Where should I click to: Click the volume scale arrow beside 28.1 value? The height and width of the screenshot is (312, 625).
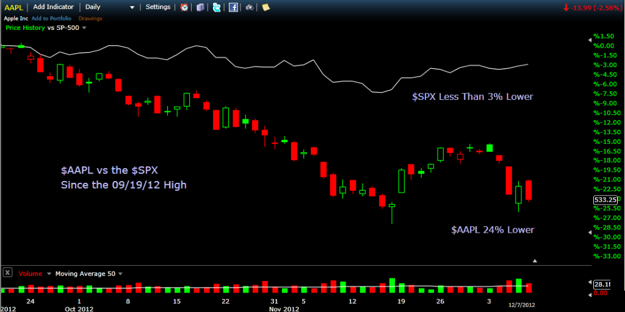590,282
